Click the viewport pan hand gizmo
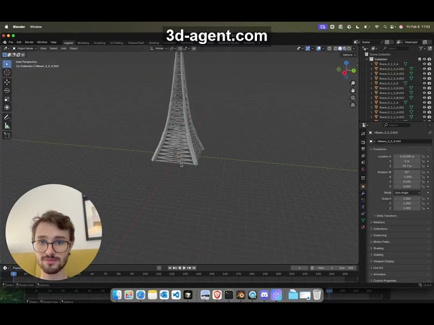Viewport: 434px width, 325px height. point(353,90)
